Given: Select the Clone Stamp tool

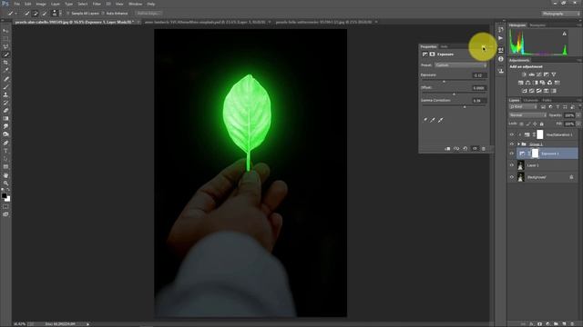Looking at the screenshot, I should pyautogui.click(x=5, y=94).
